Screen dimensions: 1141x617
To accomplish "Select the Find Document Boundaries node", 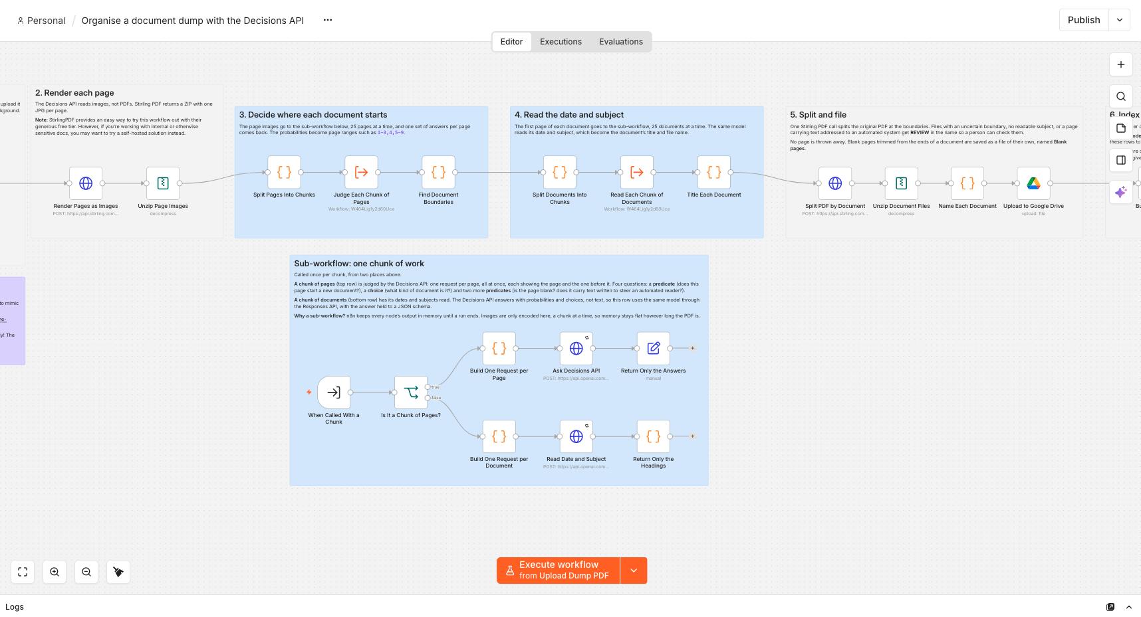I will click(438, 172).
